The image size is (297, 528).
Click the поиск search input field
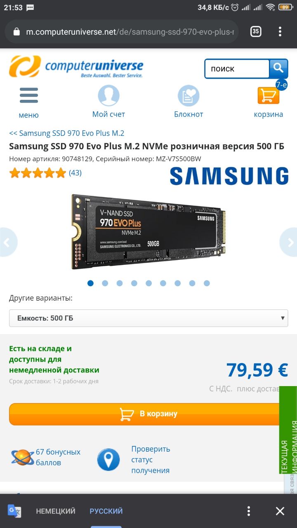[x=237, y=68]
